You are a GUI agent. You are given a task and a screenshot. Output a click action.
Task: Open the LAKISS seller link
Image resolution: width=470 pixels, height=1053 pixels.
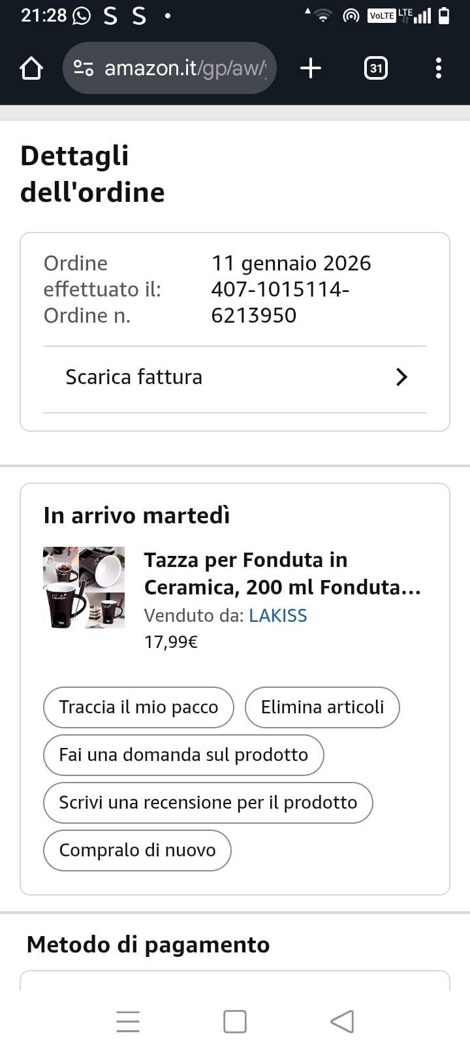[277, 615]
